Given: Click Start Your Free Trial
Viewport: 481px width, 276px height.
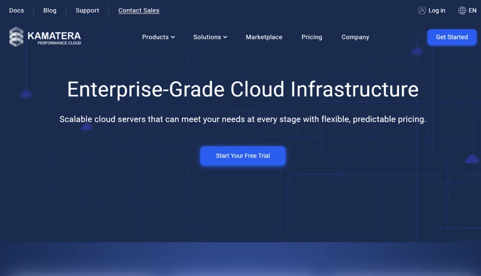Looking at the screenshot, I should tap(242, 155).
